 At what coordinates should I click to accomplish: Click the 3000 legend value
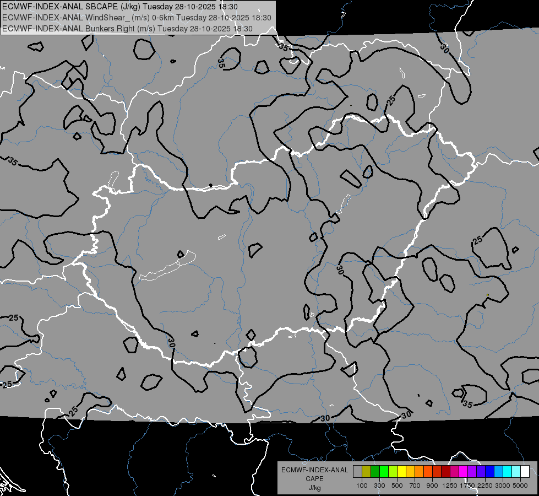[503, 486]
